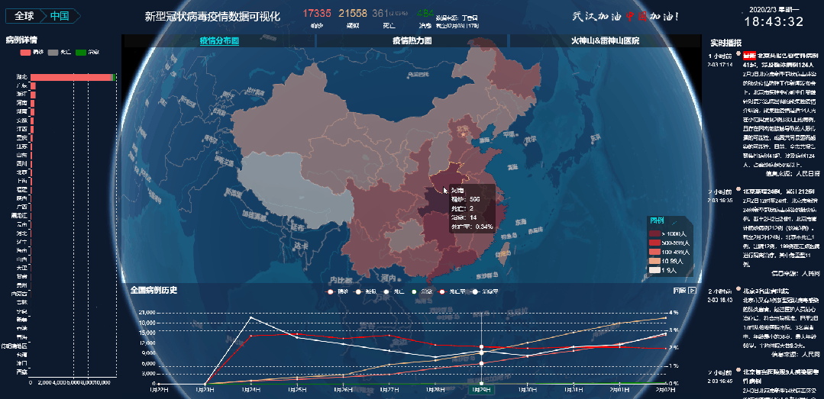Click the 1月23日 date on history axis
Image resolution: width=824 pixels, height=399 pixels.
(205, 390)
